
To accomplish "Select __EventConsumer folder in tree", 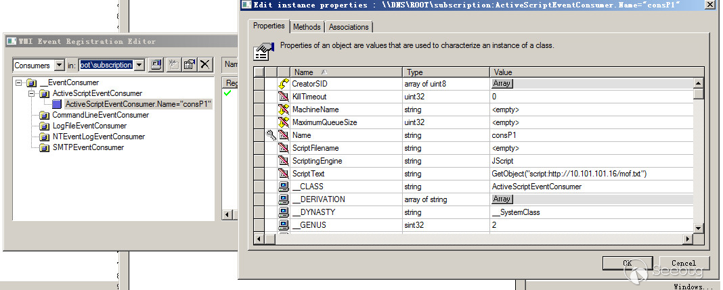I will (69, 83).
